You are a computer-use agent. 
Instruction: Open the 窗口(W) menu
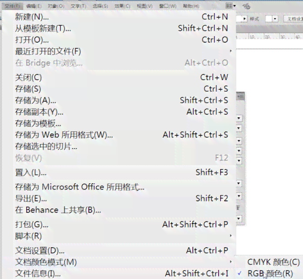pos(168,6)
